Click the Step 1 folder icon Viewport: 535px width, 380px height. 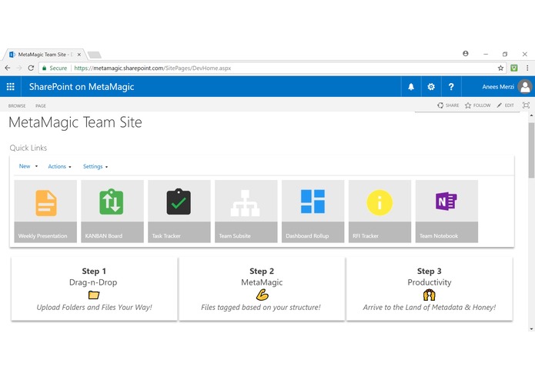94,295
